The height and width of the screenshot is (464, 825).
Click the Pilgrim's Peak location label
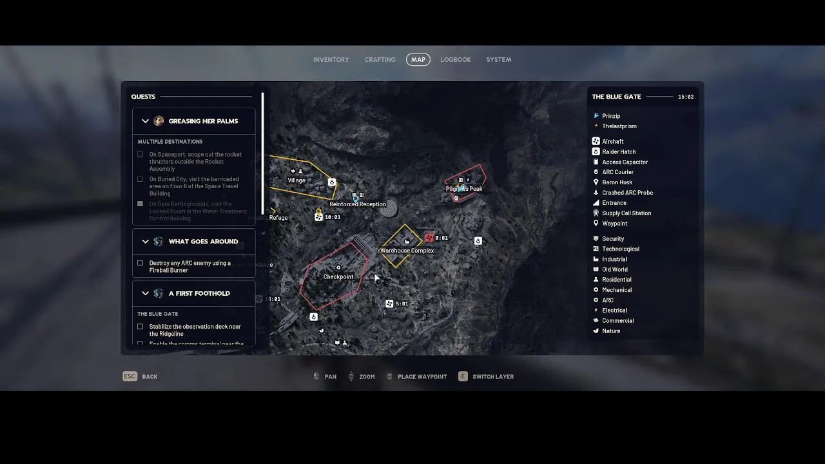click(464, 189)
